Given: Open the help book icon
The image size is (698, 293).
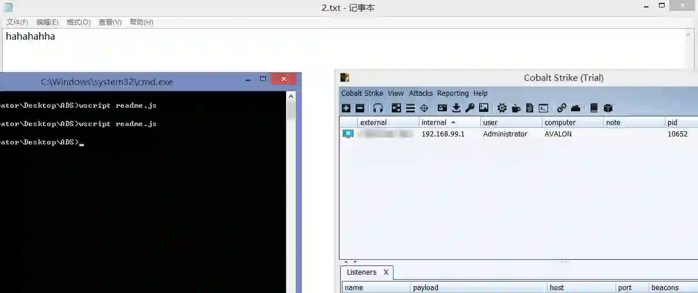Looking at the screenshot, I should click(594, 108).
